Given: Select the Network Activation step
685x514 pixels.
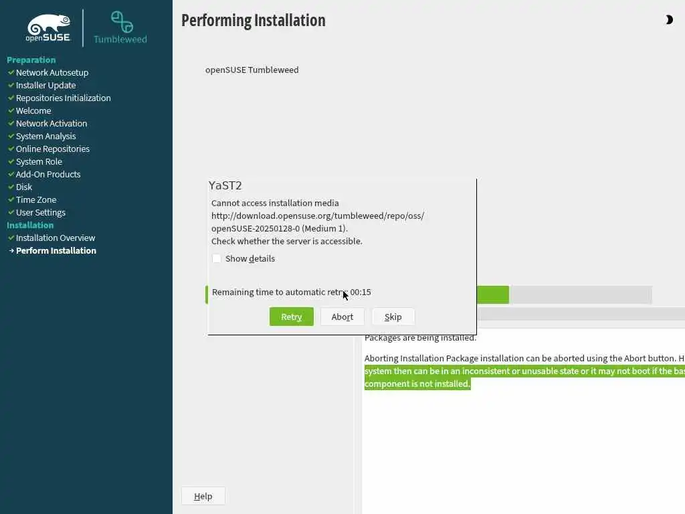Looking at the screenshot, I should point(52,123).
